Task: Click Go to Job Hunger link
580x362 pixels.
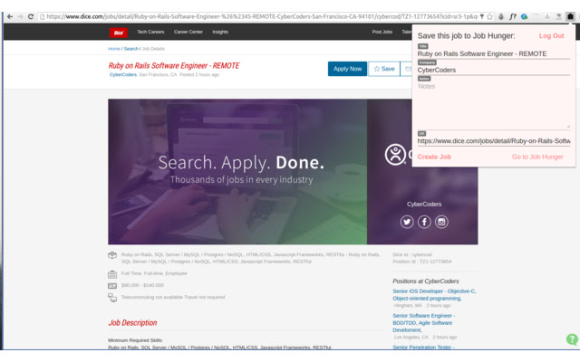Action: [537, 157]
